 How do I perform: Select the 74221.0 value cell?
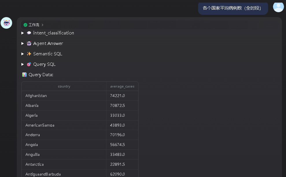pyautogui.click(x=122, y=96)
